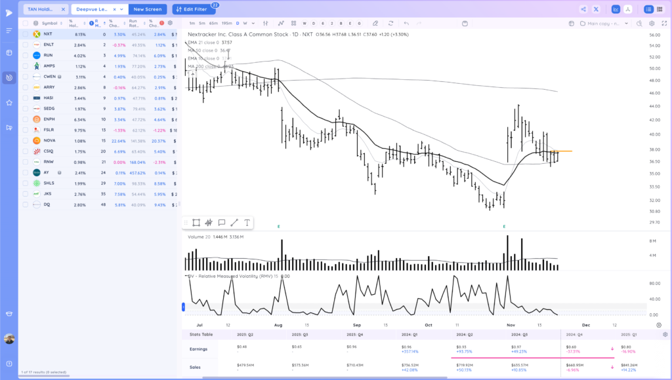Click the share icon in top bar
Viewport: 672px width, 380px height.
click(583, 9)
